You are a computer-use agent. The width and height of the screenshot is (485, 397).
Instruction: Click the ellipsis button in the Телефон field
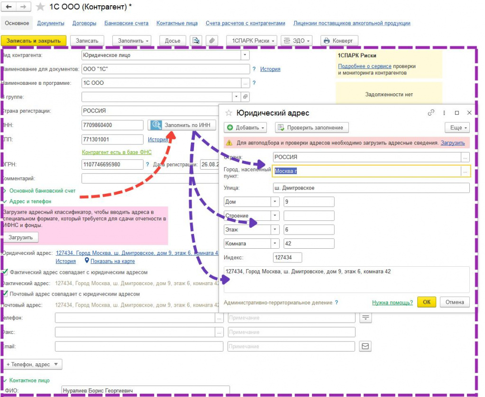point(219,318)
